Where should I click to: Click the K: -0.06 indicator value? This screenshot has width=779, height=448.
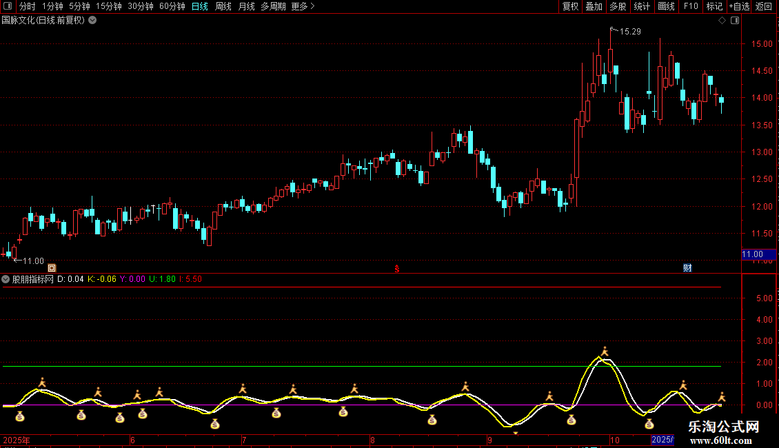[102, 279]
